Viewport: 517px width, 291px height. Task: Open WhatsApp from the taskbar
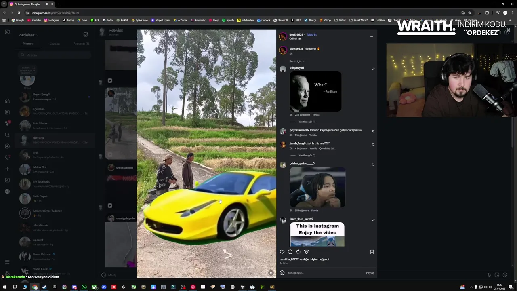point(84,287)
